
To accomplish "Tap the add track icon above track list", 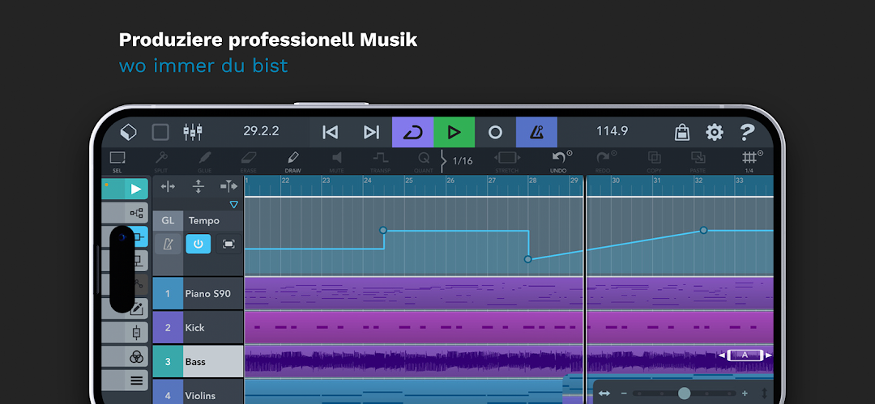I will click(228, 186).
